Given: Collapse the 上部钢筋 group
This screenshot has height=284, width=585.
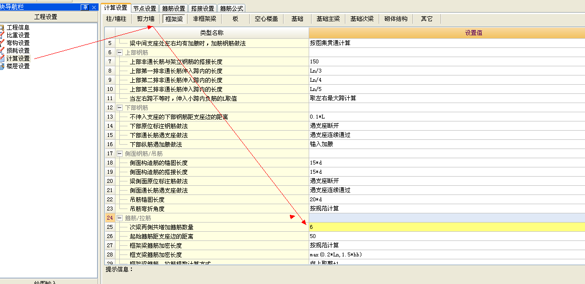Looking at the screenshot, I should click(x=120, y=52).
